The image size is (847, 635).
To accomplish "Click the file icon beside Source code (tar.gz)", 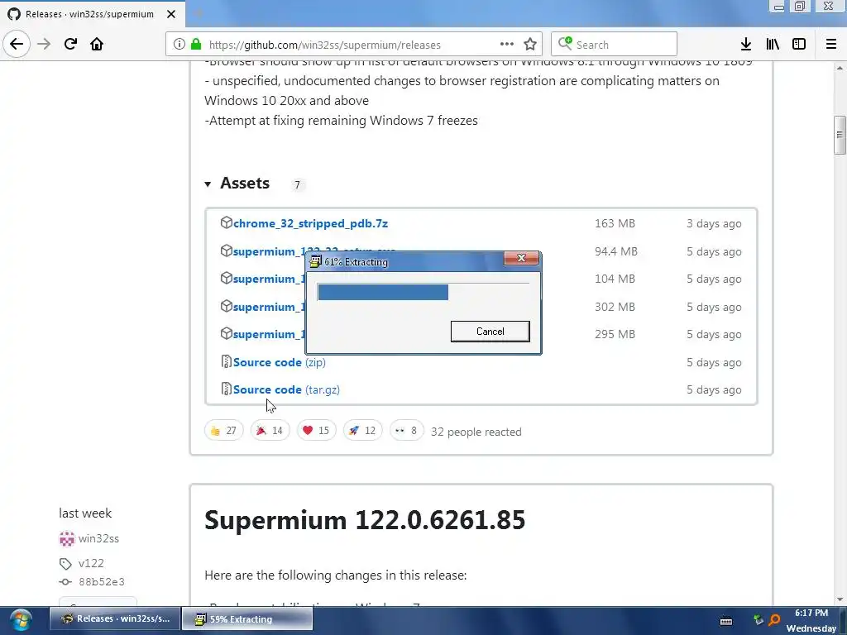I will click(227, 389).
